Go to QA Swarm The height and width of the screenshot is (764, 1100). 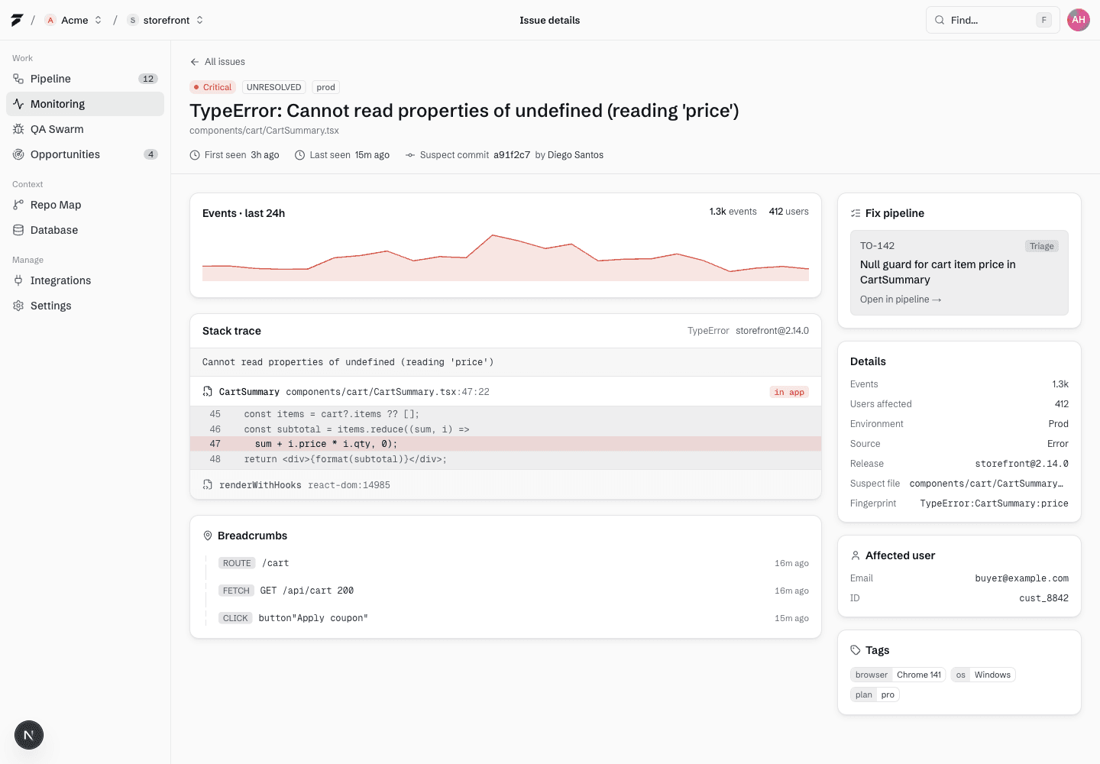coord(85,129)
